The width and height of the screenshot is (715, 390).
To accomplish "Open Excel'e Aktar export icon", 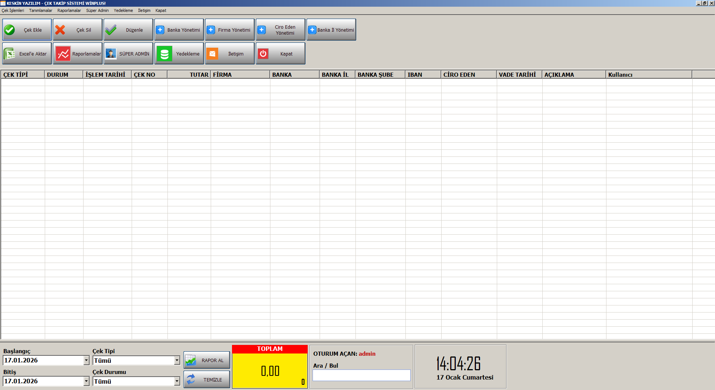I will [9, 54].
